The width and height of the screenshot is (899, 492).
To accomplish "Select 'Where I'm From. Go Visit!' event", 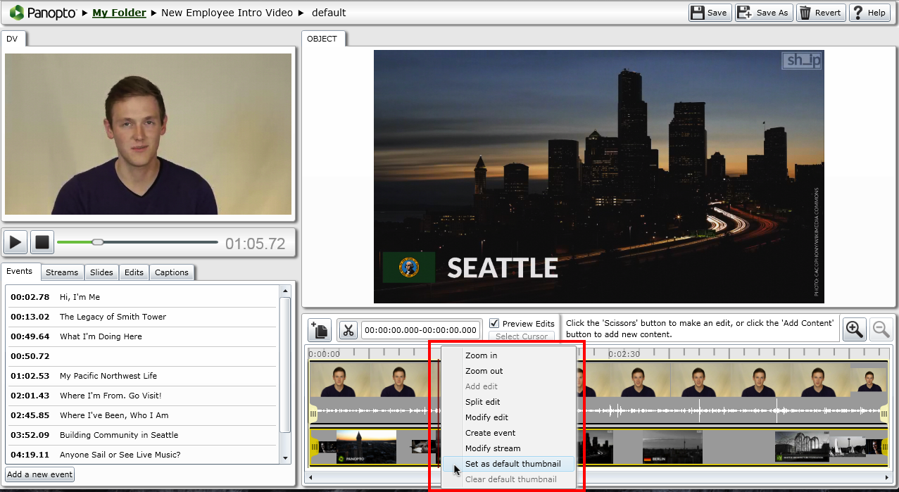I will click(142, 396).
